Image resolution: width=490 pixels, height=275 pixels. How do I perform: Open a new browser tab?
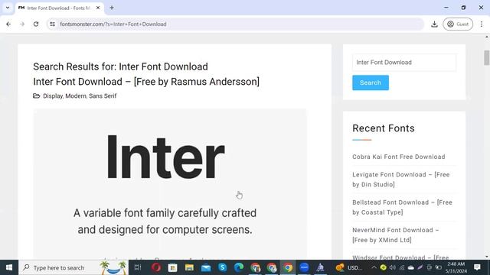pyautogui.click(x=112, y=8)
